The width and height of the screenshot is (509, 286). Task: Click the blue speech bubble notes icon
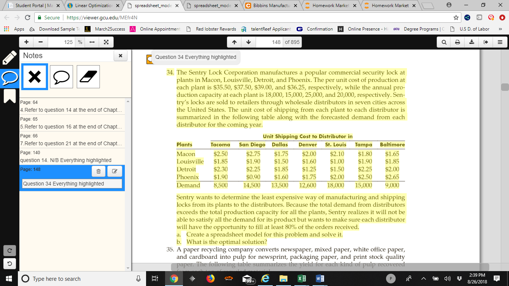10,77
